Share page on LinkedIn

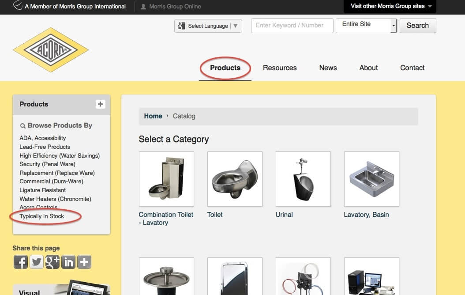click(x=68, y=262)
